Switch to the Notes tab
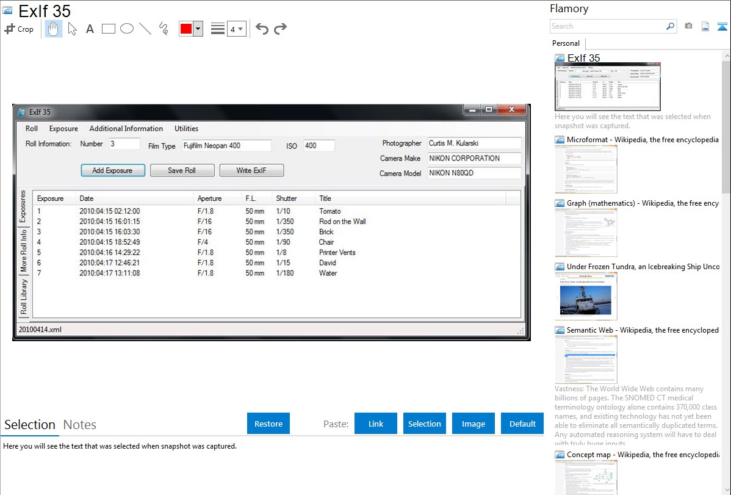 pos(80,425)
